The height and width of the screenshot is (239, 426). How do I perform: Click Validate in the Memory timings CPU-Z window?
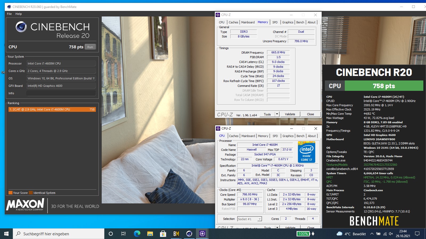[290, 114]
